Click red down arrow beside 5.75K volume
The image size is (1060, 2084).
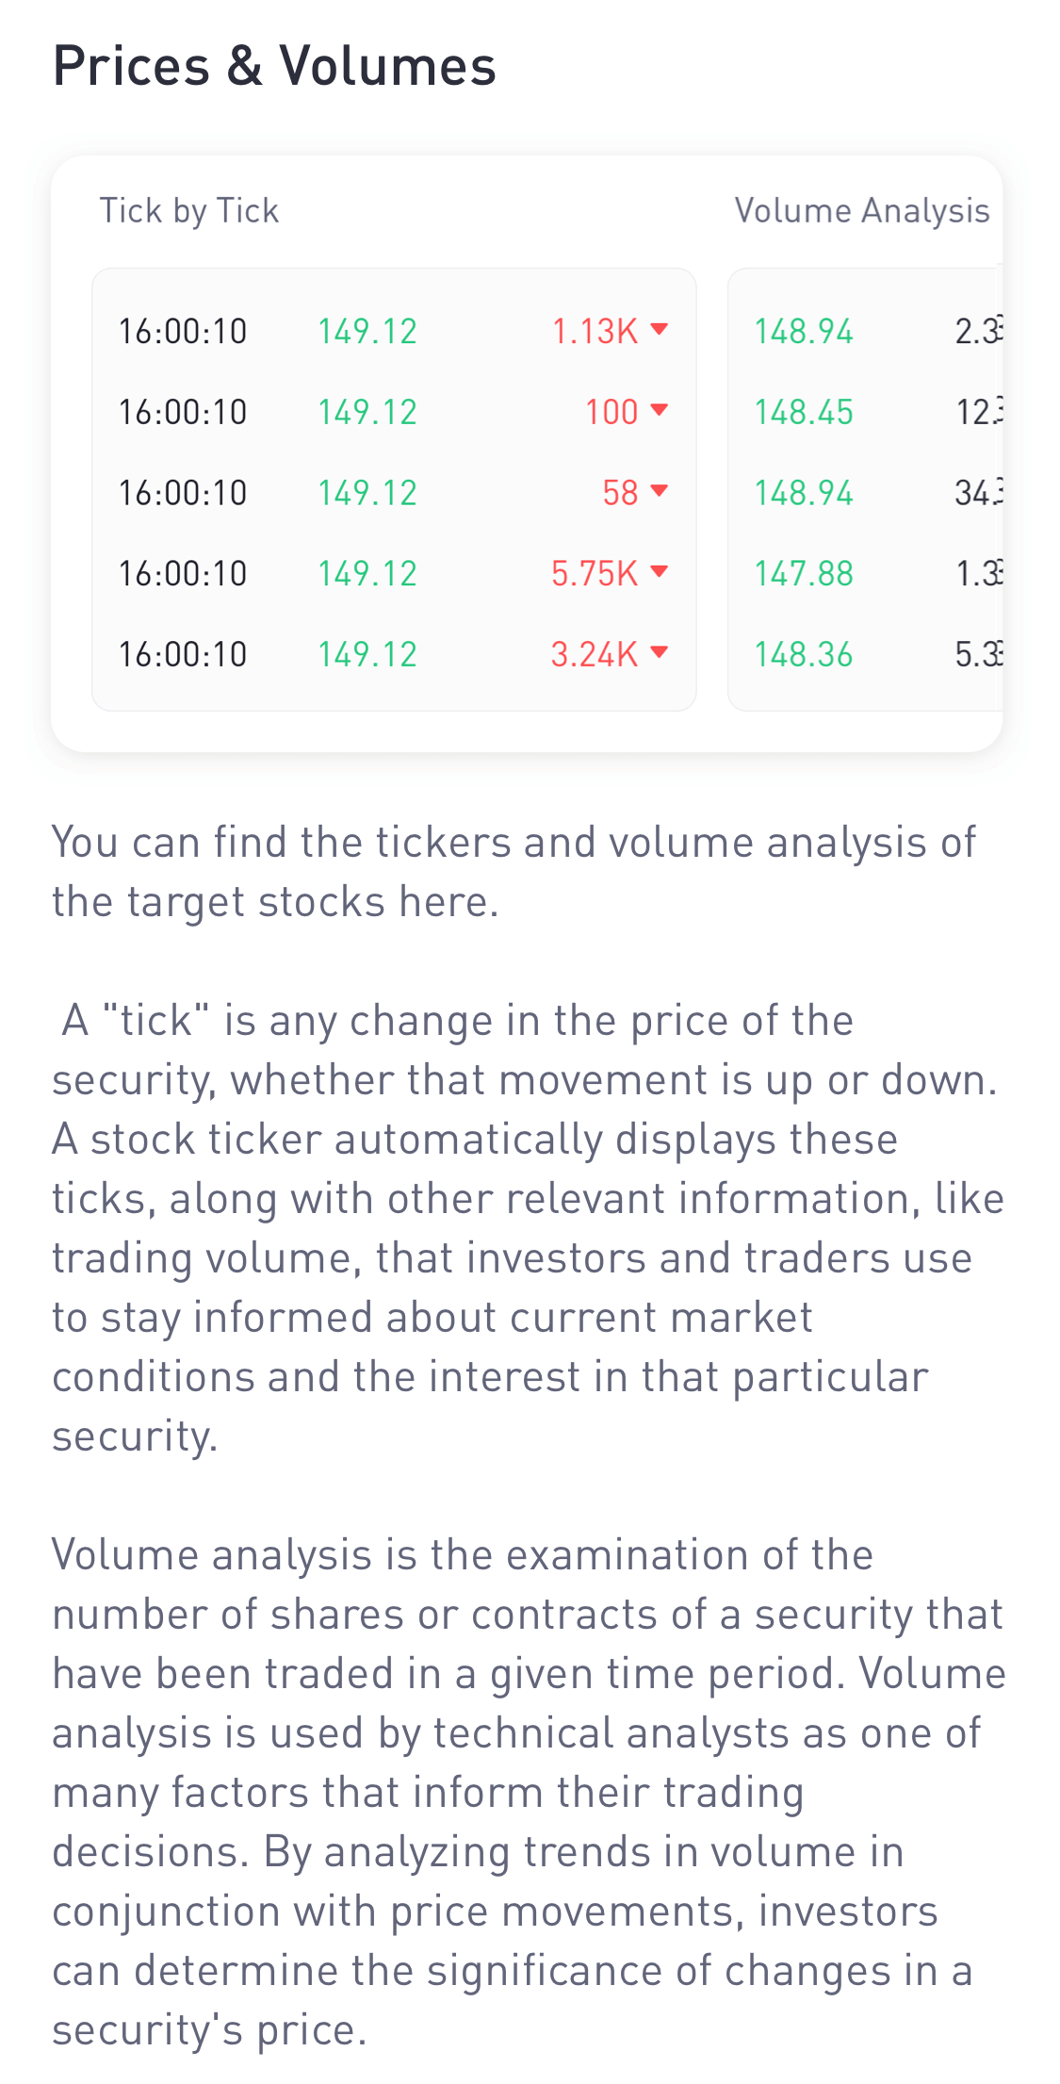pos(660,571)
